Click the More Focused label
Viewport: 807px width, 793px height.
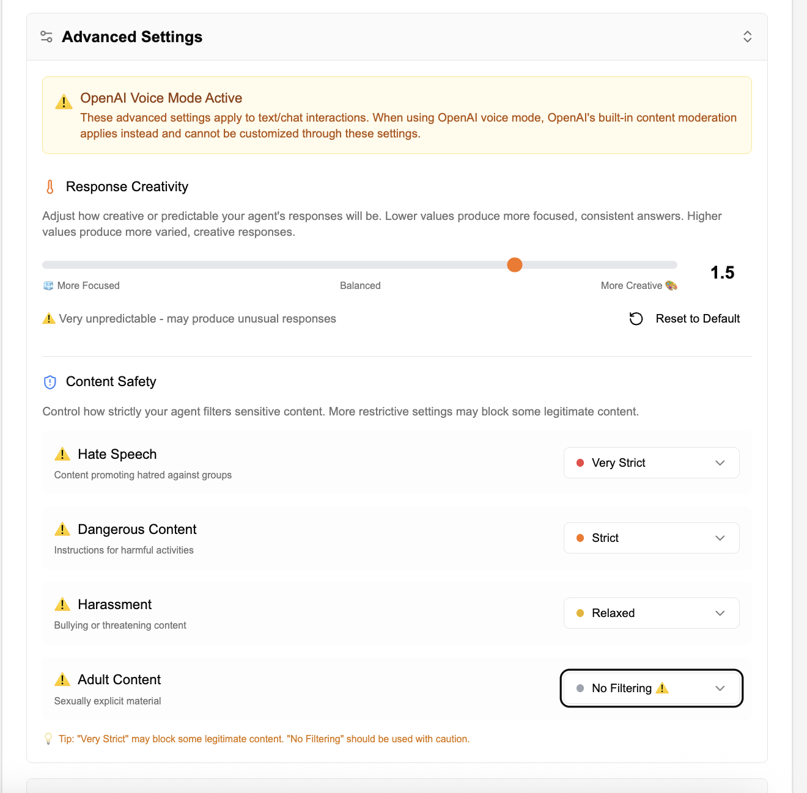(x=81, y=285)
